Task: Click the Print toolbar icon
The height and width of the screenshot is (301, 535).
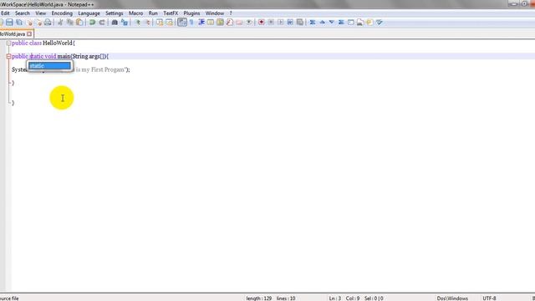Action: tap(48, 23)
